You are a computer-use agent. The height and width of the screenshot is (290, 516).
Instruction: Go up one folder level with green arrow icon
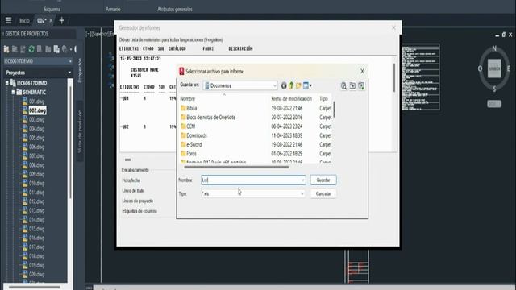click(291, 86)
